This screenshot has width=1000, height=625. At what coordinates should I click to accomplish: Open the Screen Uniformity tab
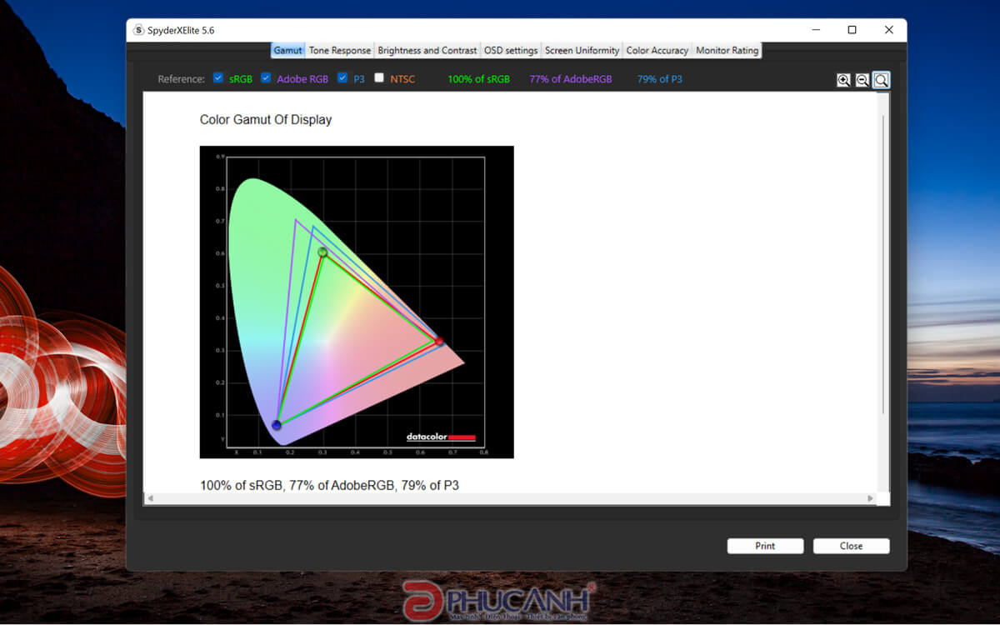tap(582, 50)
